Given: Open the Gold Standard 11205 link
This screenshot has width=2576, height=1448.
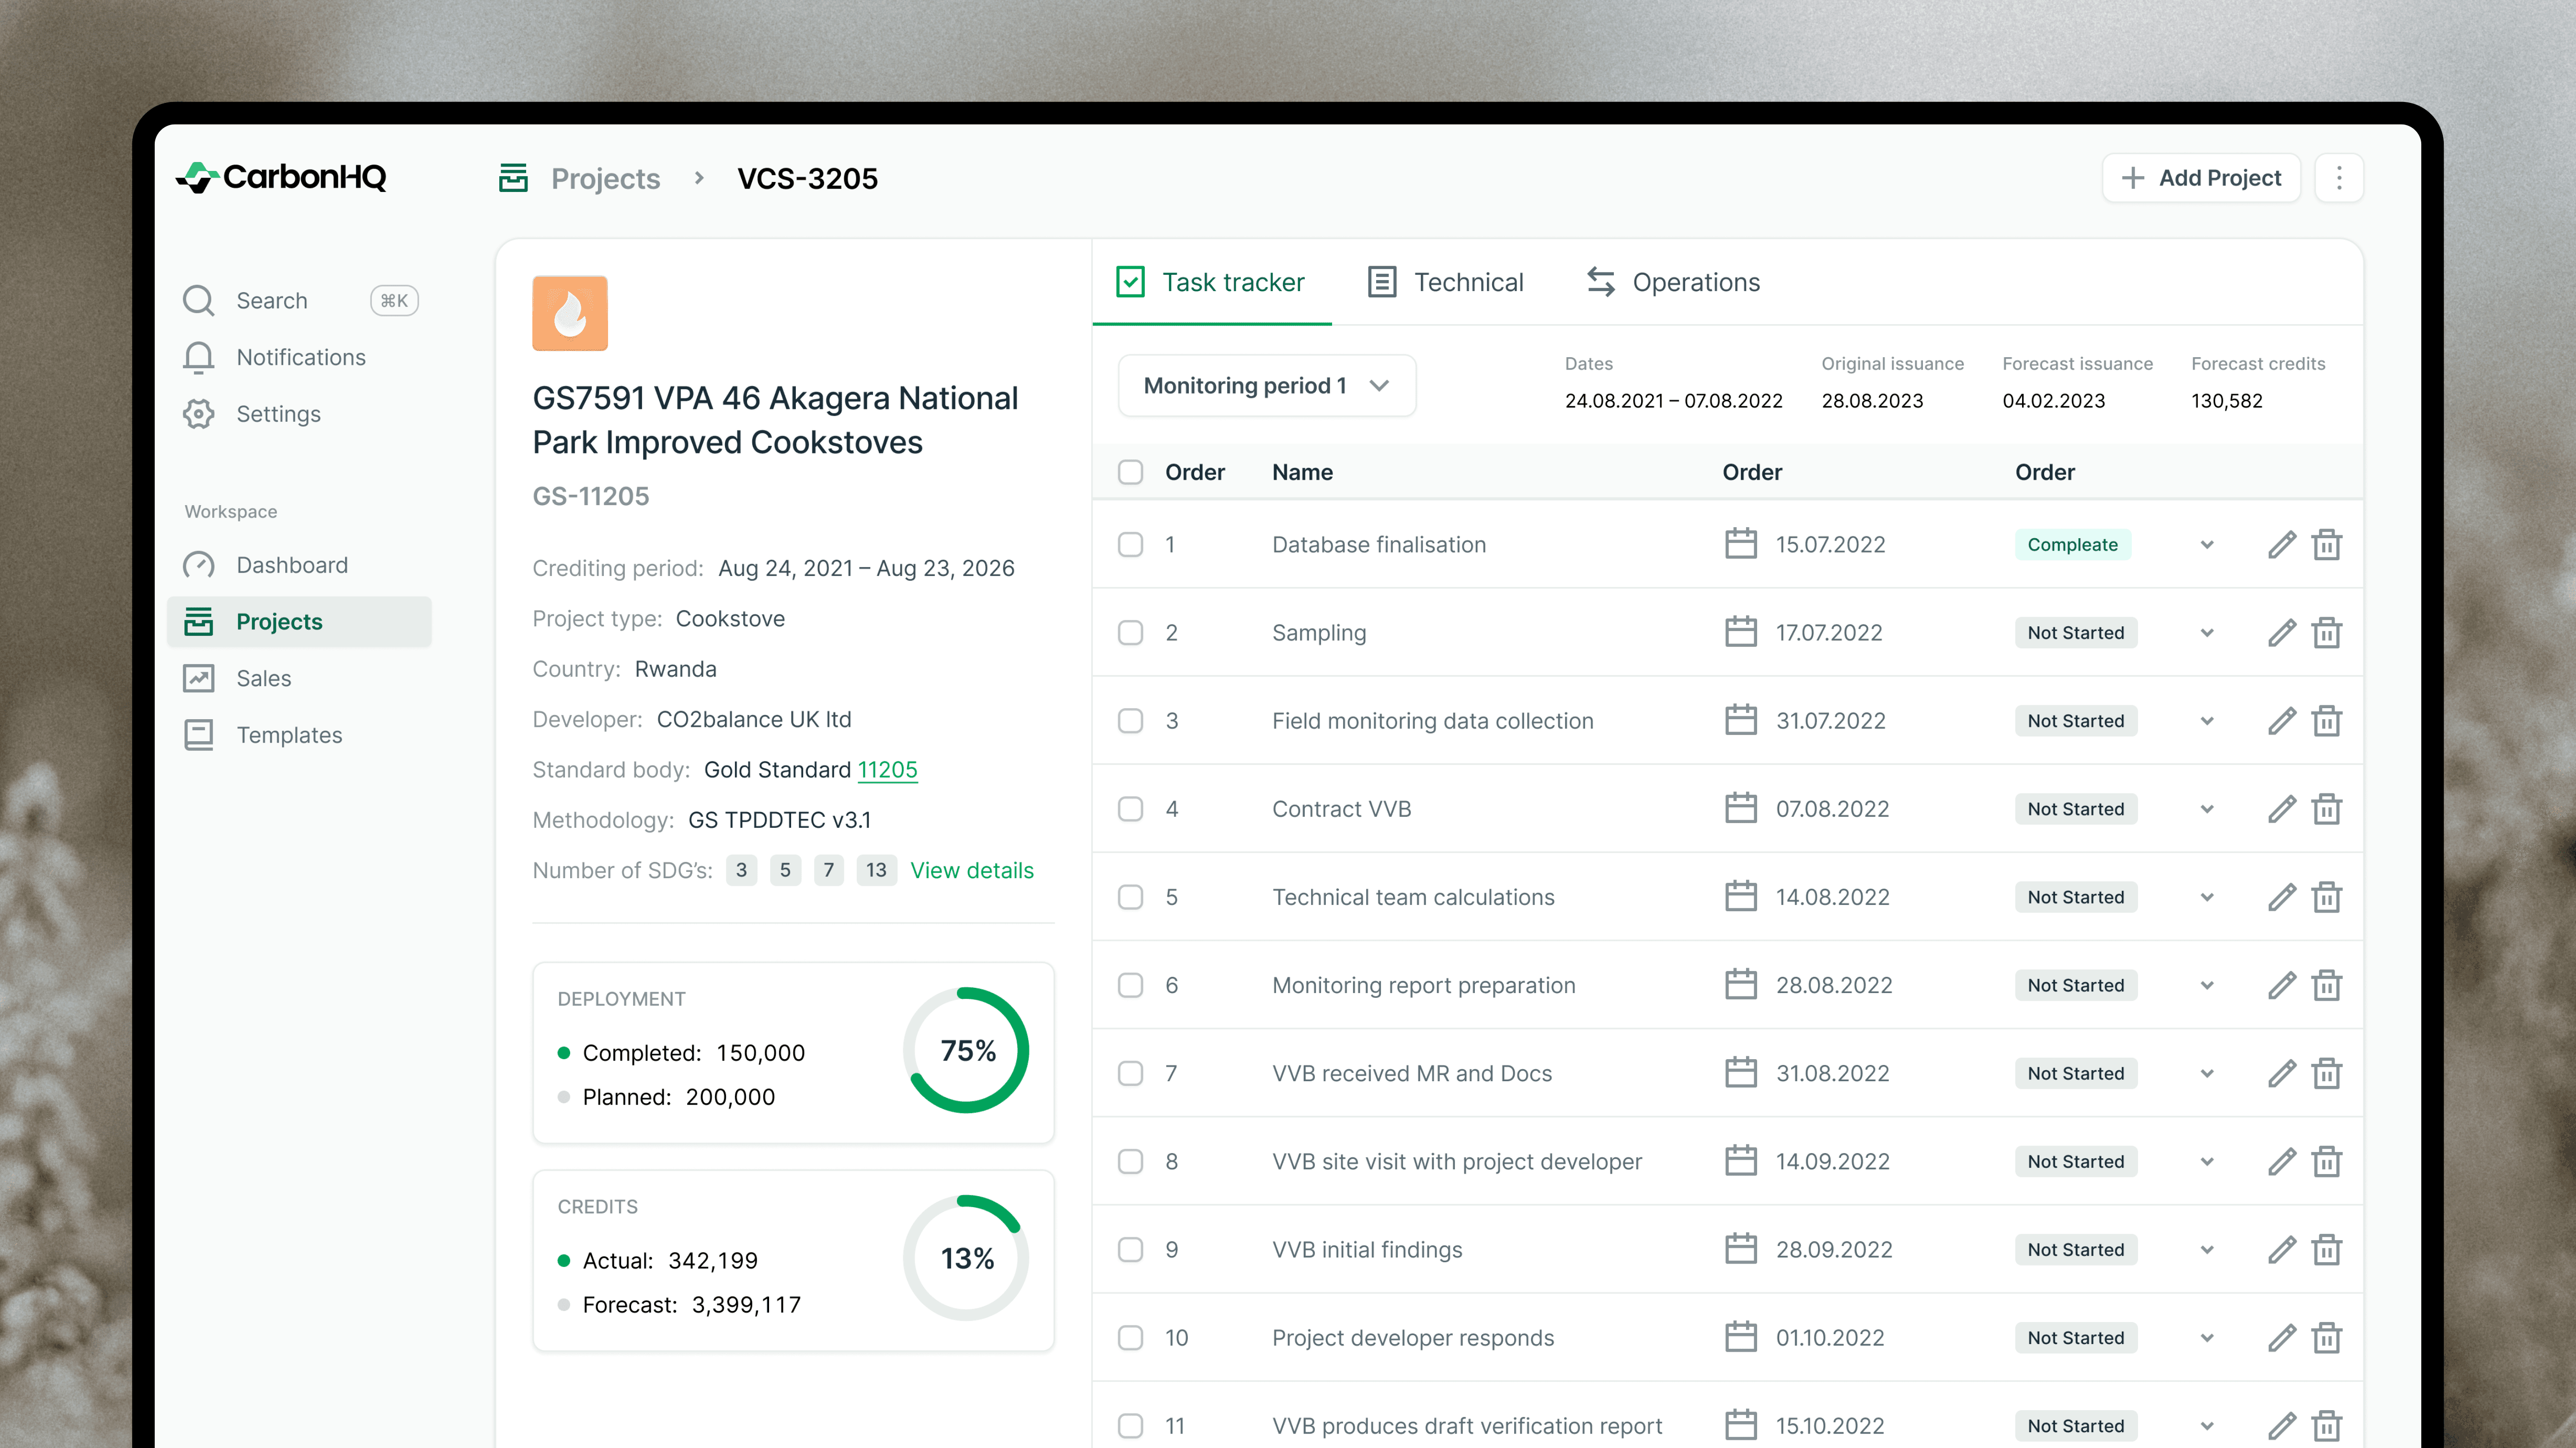Looking at the screenshot, I should coord(887,769).
